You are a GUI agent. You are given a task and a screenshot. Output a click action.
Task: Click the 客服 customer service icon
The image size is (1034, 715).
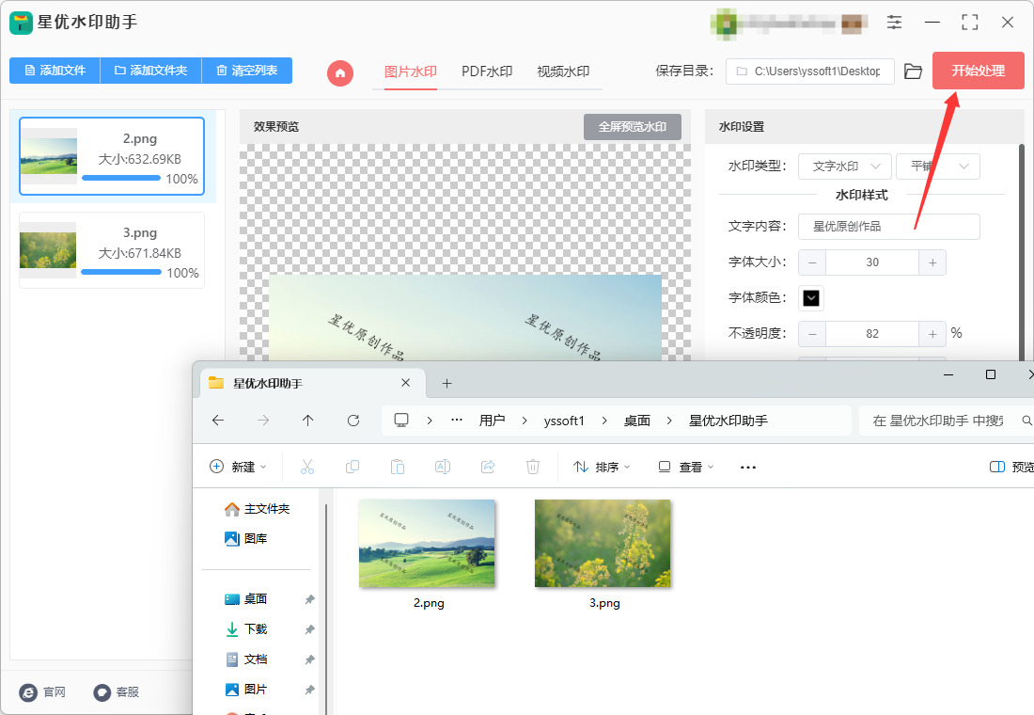point(102,691)
